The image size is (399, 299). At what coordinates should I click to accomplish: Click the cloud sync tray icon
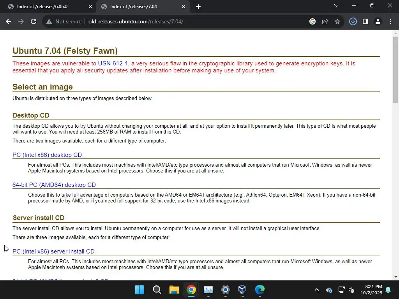point(329,290)
